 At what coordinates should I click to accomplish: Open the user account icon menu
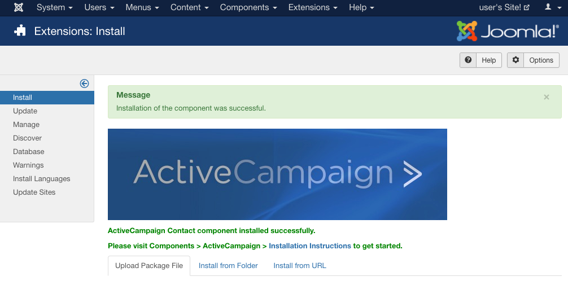point(550,7)
